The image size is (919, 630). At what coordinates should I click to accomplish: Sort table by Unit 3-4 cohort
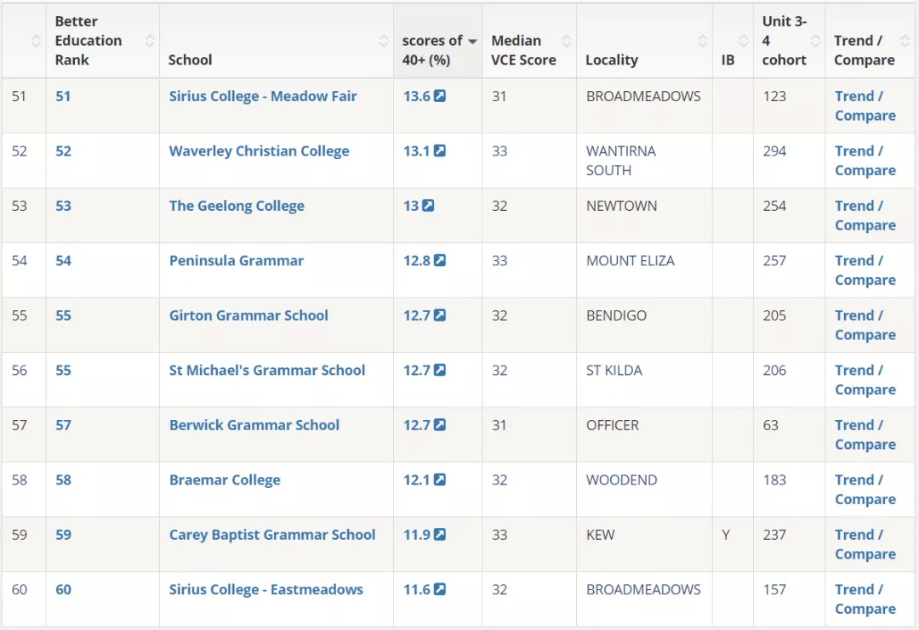pyautogui.click(x=815, y=41)
